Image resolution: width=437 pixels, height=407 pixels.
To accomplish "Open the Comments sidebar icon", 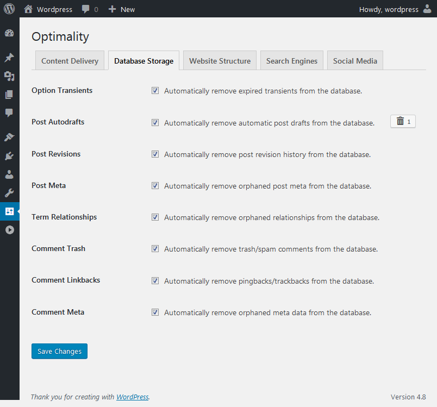I will coord(9,113).
